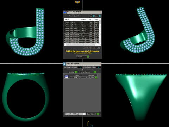Screen dimensions: 169x127
Task: Click the Metal Weights panel title icon
Action: [x=65, y=12]
